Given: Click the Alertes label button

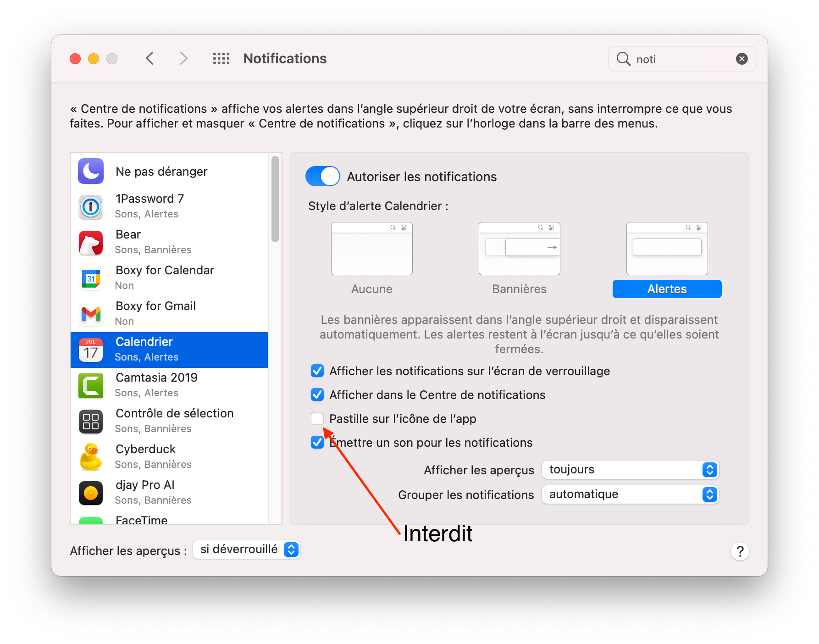Looking at the screenshot, I should pos(667,289).
